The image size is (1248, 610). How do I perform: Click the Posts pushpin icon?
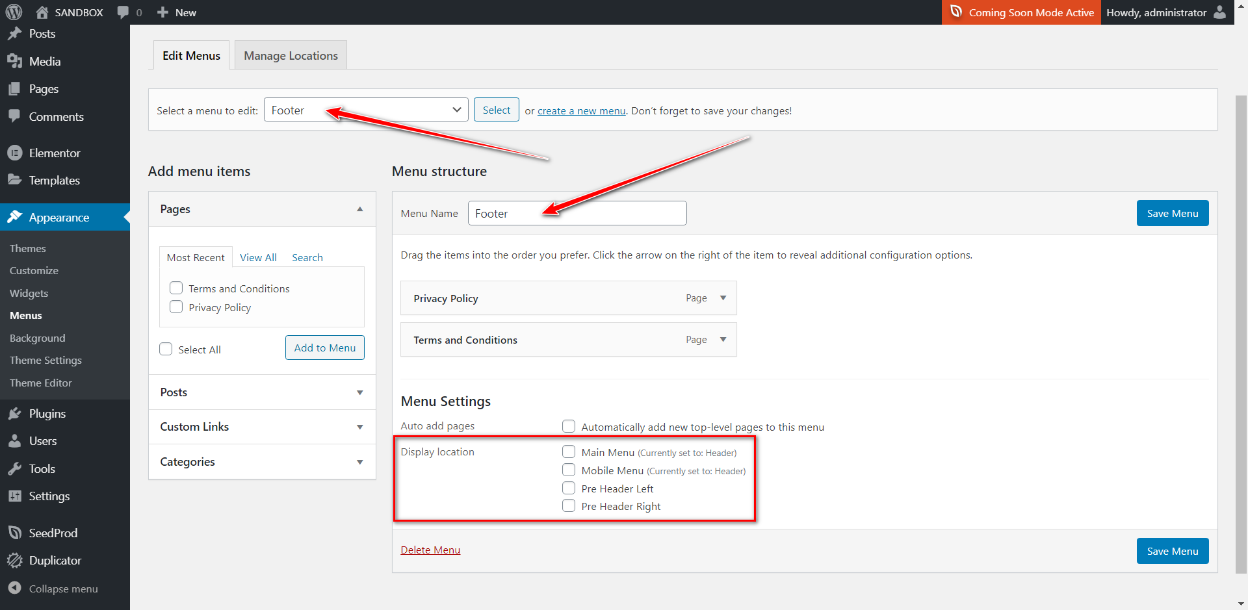tap(14, 34)
